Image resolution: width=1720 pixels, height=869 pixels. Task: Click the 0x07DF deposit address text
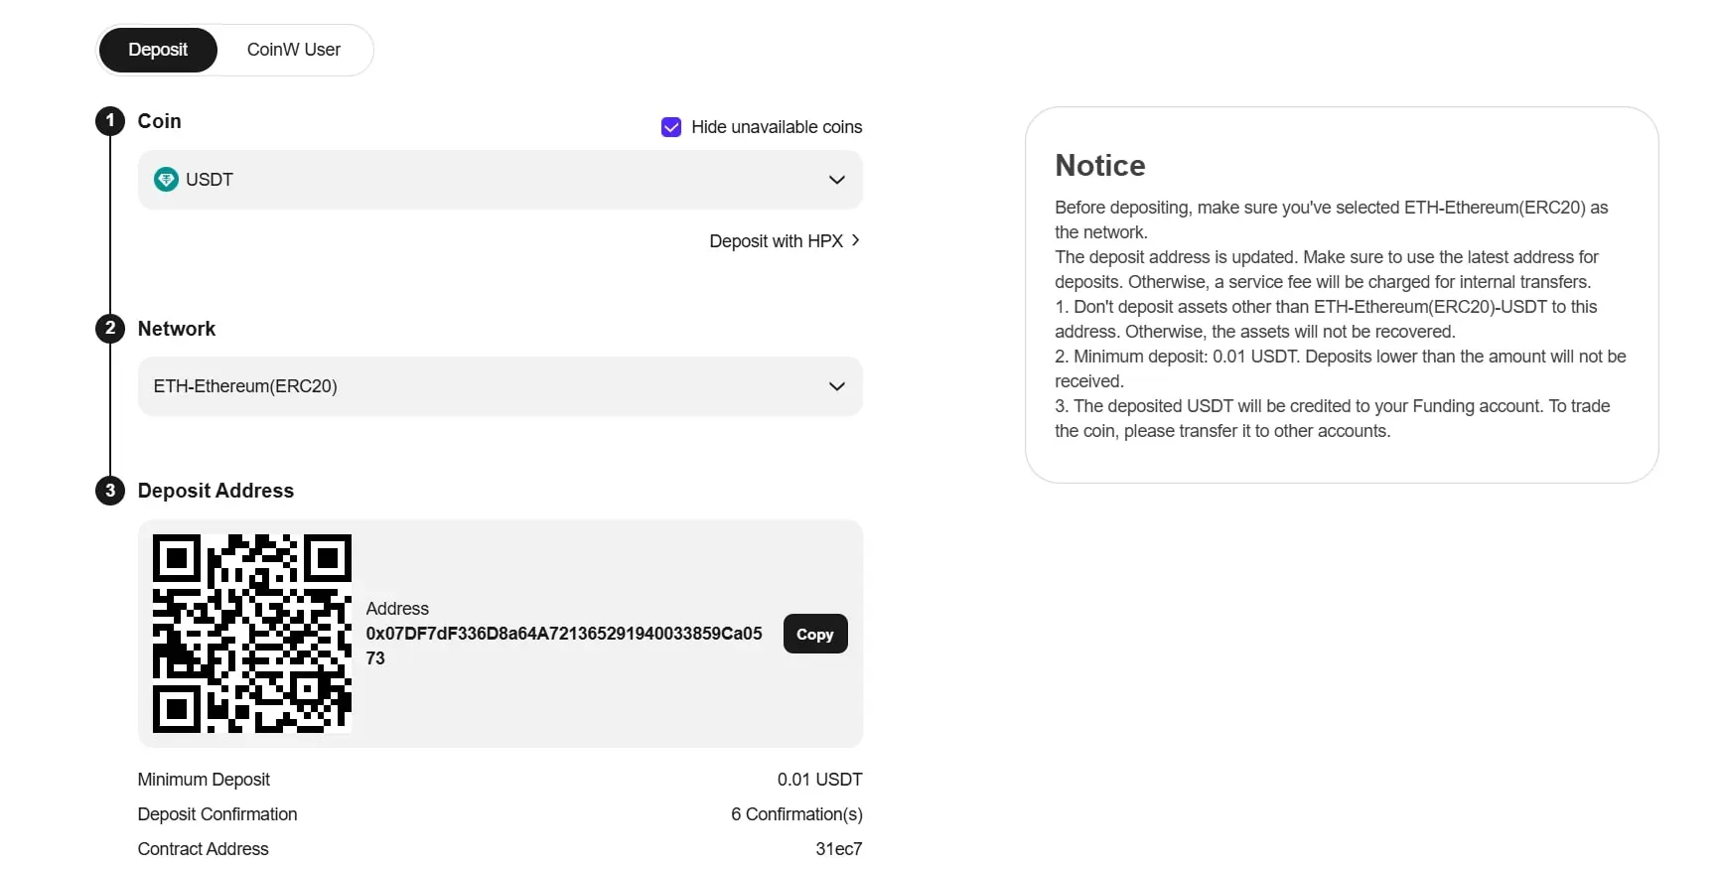tap(564, 646)
